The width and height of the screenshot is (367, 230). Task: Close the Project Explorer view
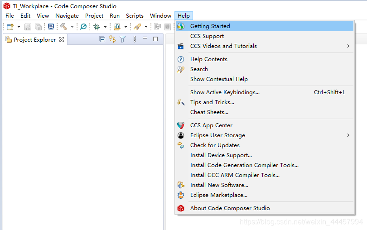pos(62,39)
